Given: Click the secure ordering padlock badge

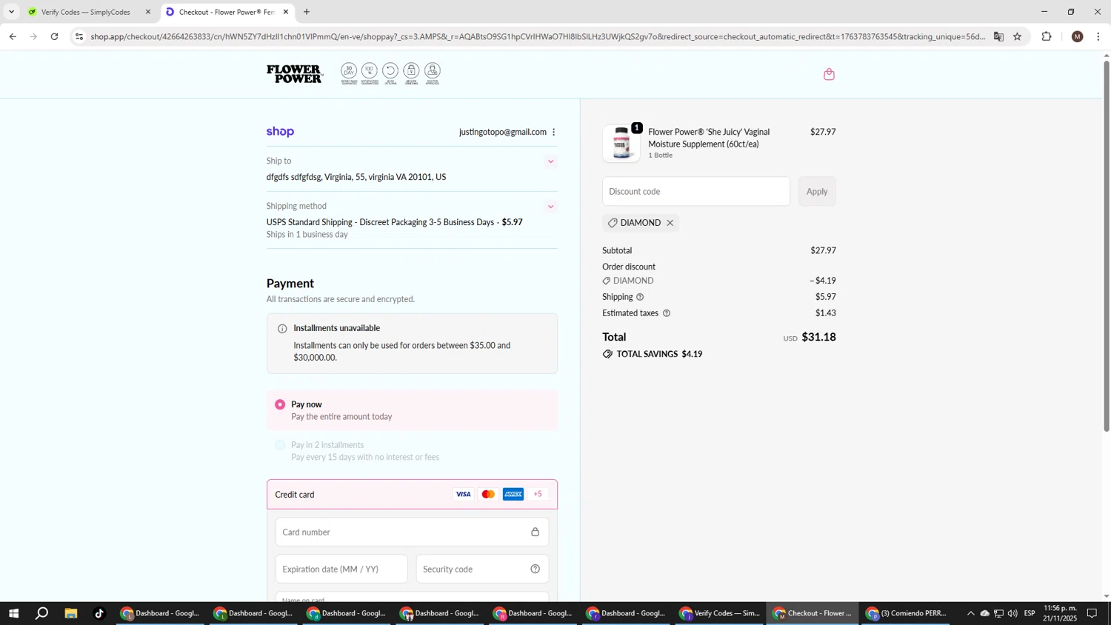Looking at the screenshot, I should tap(411, 73).
